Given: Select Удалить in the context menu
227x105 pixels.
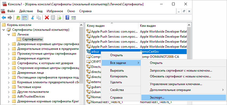Looking at the screenshot, I should [x=116, y=82].
